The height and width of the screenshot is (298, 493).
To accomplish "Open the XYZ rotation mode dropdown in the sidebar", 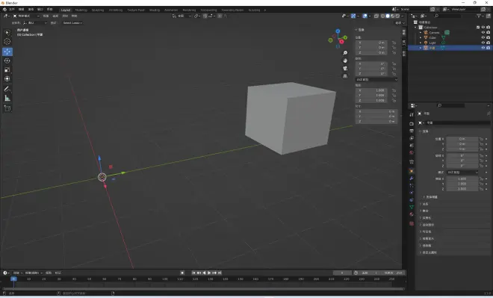I will (x=376, y=79).
